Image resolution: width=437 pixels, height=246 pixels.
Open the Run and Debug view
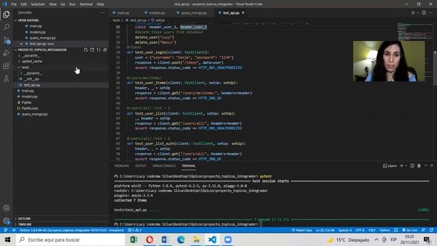[6, 53]
